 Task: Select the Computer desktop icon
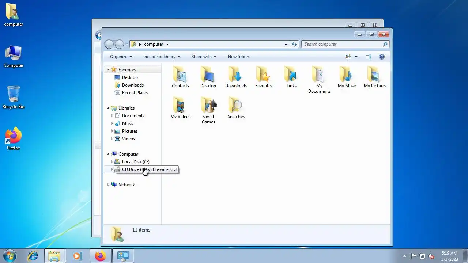(14, 57)
